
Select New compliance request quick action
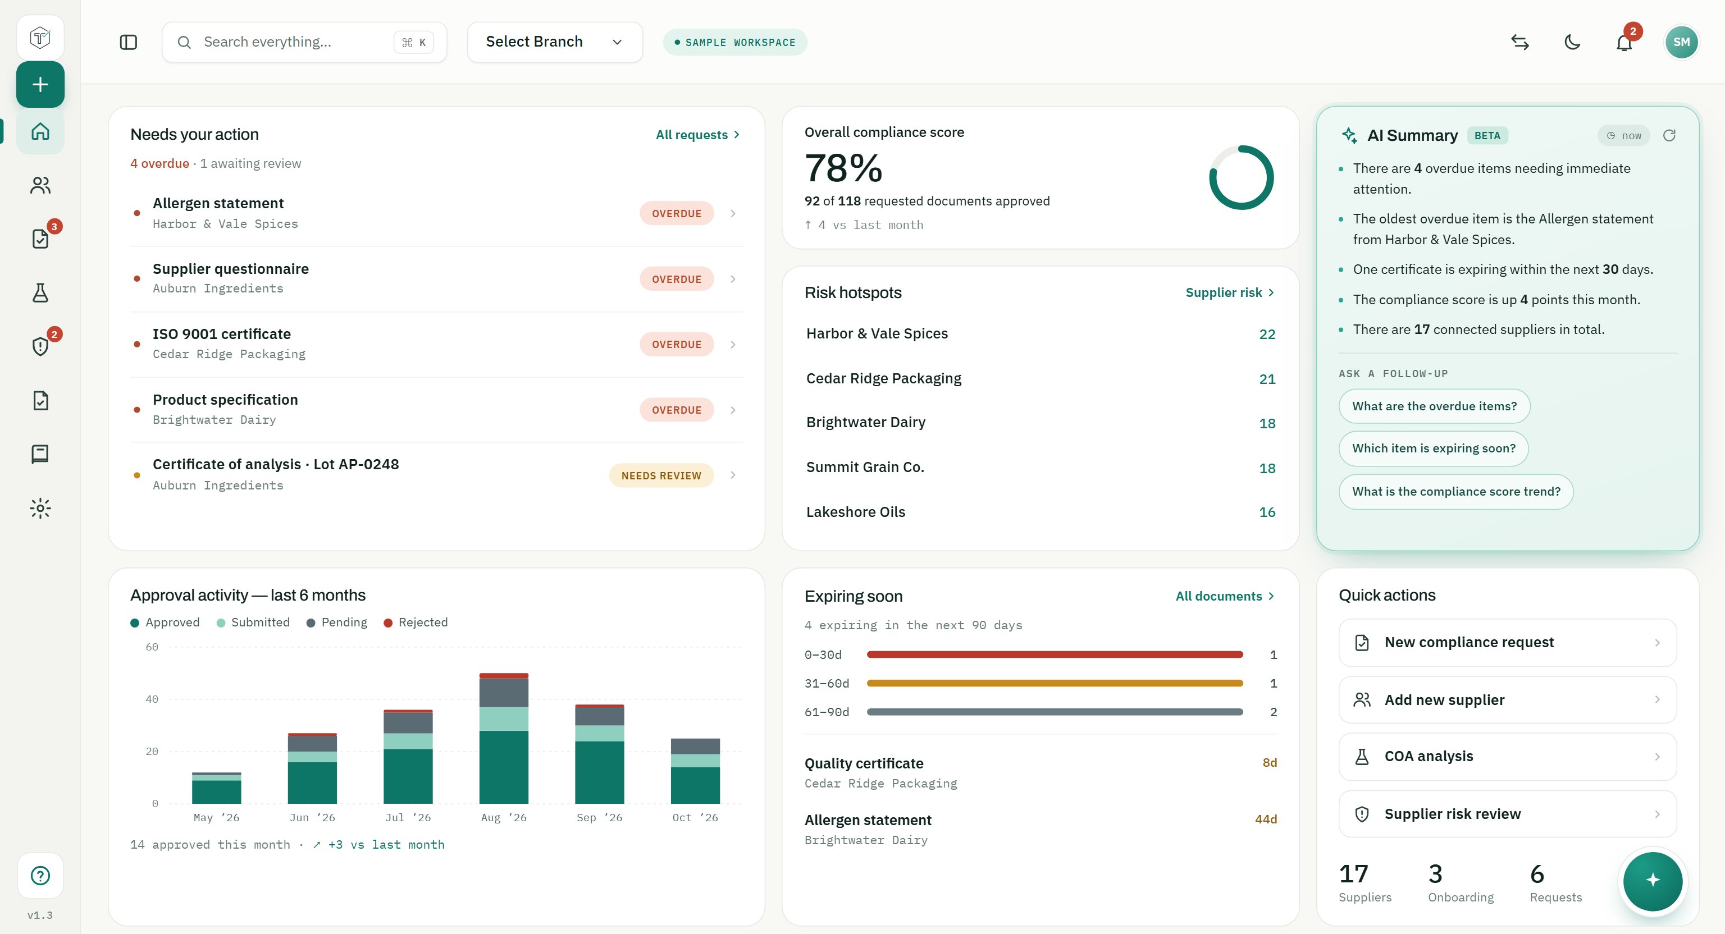point(1507,642)
